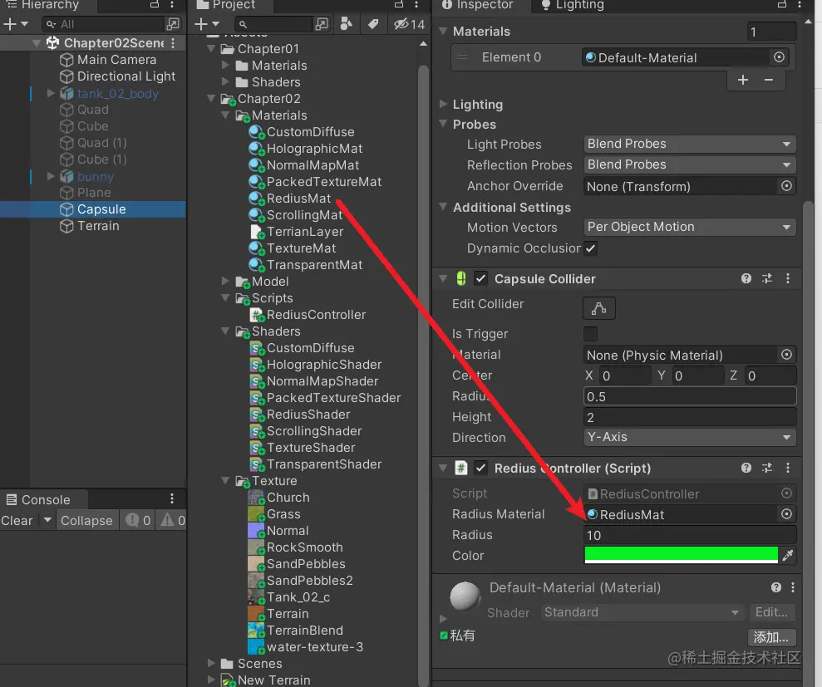Click the 添加... button

pos(771,638)
